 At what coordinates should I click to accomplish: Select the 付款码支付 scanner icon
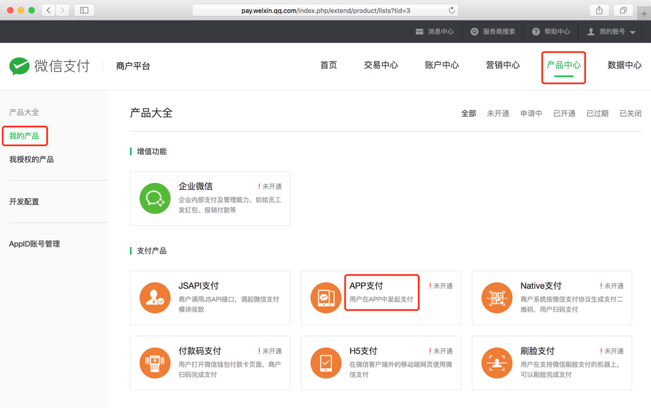tap(155, 362)
